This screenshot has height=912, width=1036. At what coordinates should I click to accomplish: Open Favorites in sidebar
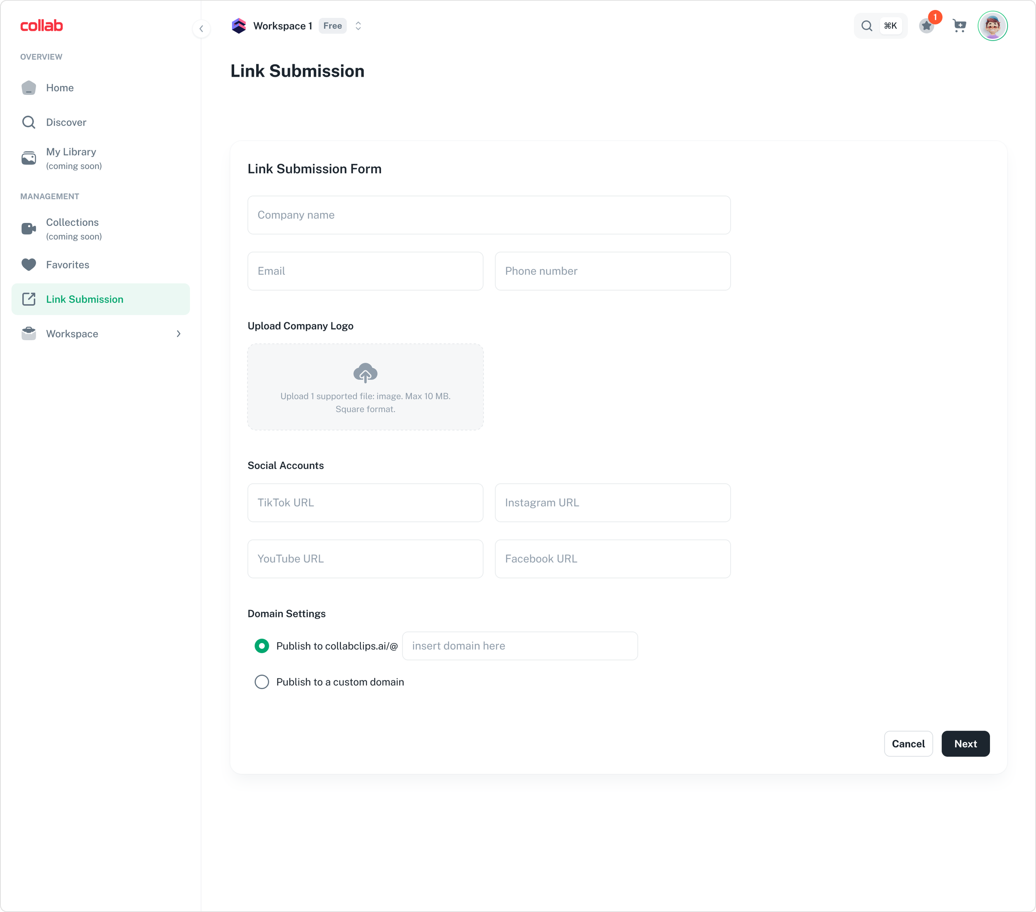[x=68, y=265]
